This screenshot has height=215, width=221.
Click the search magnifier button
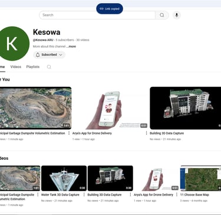tap(162, 15)
